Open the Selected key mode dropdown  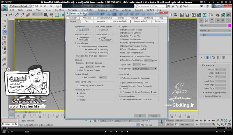[184, 121]
